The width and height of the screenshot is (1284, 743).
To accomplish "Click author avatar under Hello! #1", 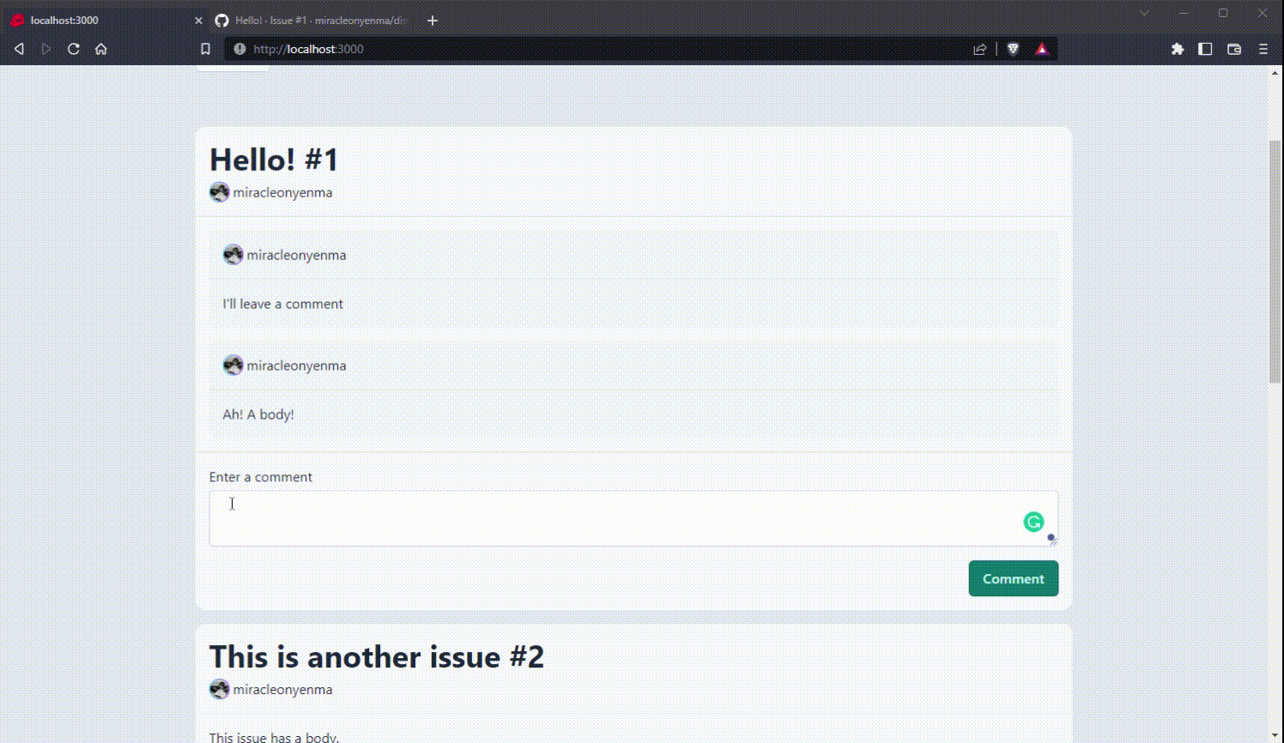I will [x=220, y=192].
